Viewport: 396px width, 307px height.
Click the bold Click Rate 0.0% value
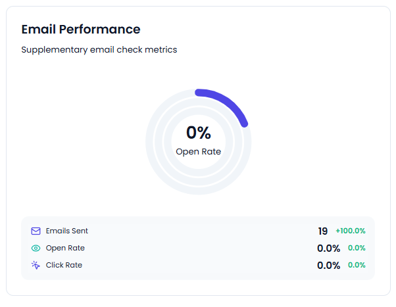(328, 266)
